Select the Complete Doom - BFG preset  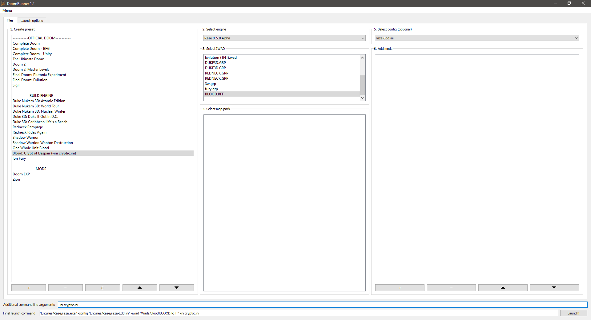click(x=103, y=49)
